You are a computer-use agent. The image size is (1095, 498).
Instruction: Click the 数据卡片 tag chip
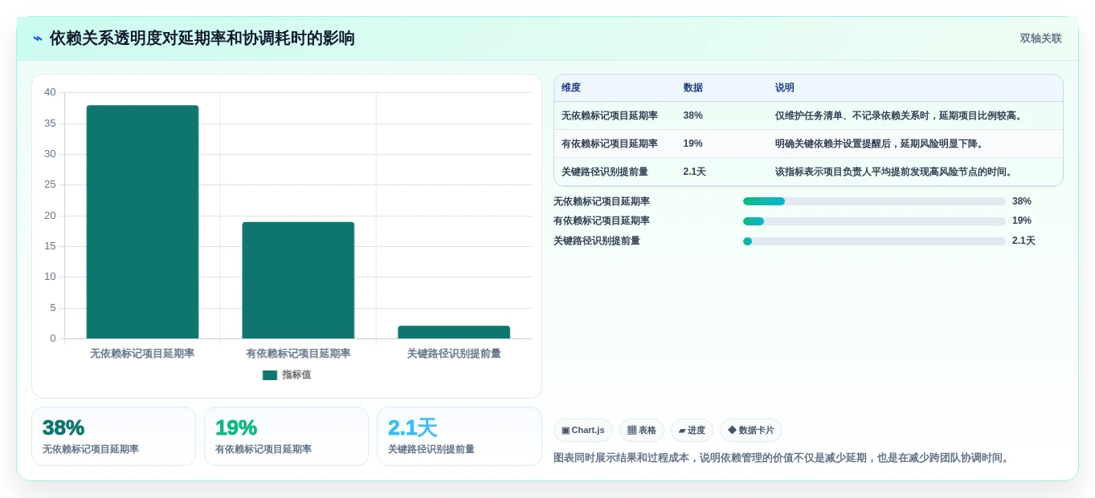click(x=751, y=431)
